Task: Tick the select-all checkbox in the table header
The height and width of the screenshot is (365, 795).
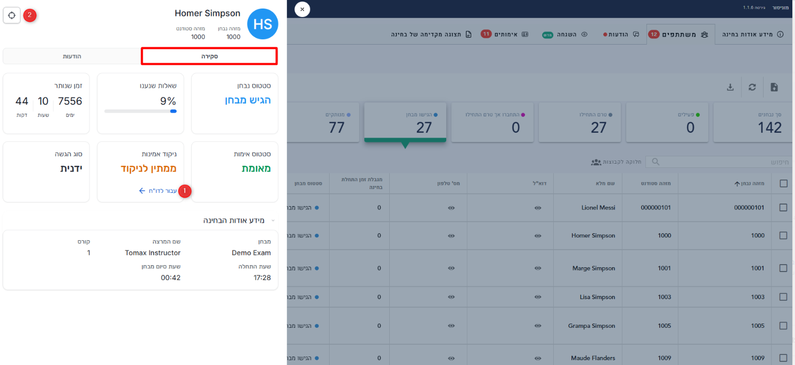Action: coord(783,183)
